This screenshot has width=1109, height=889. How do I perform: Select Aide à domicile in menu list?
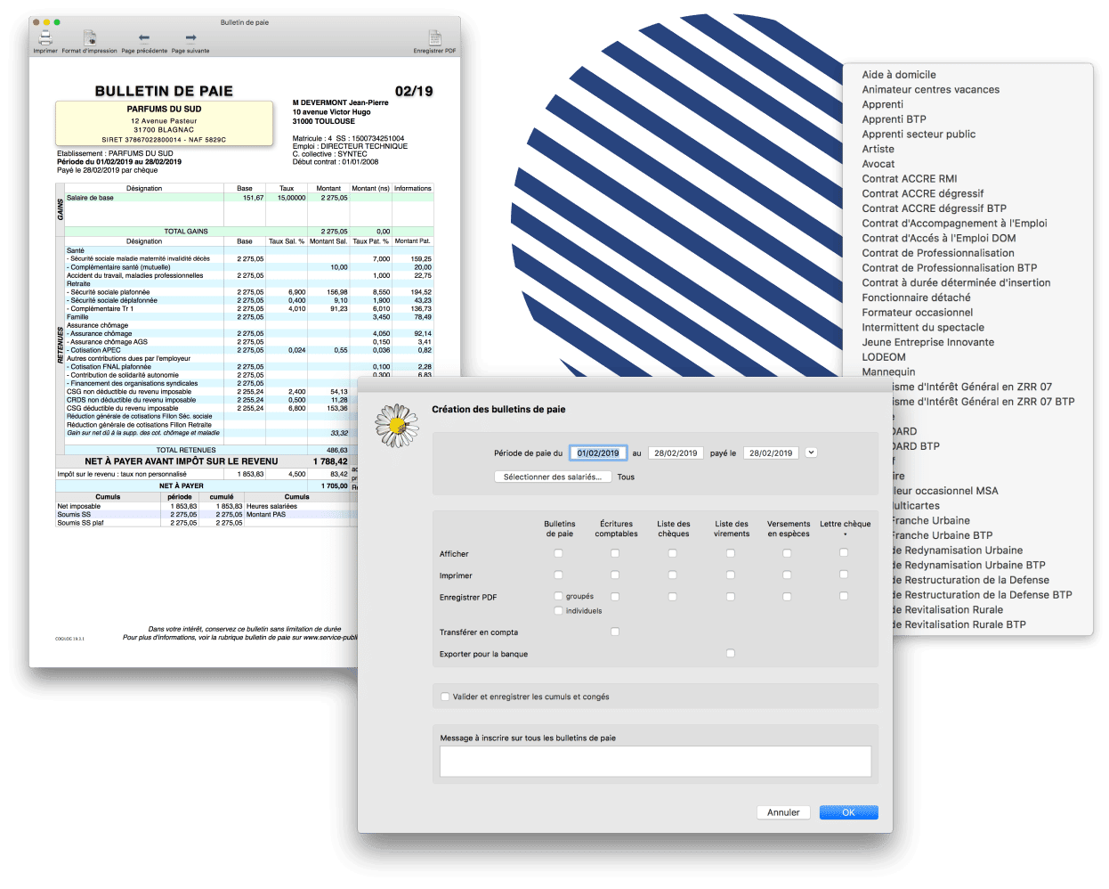pos(899,75)
